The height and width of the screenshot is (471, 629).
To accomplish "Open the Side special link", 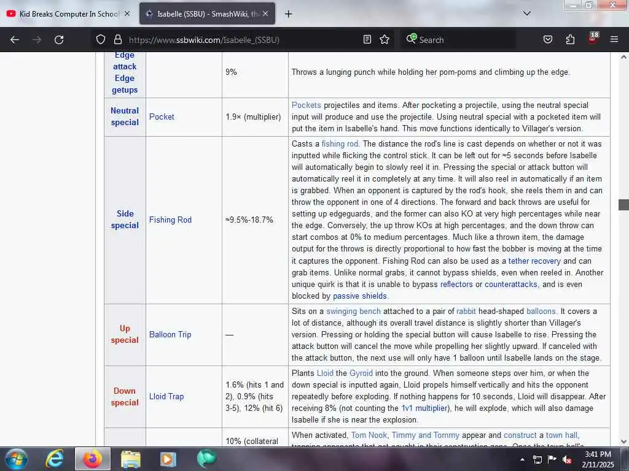I will point(125,220).
